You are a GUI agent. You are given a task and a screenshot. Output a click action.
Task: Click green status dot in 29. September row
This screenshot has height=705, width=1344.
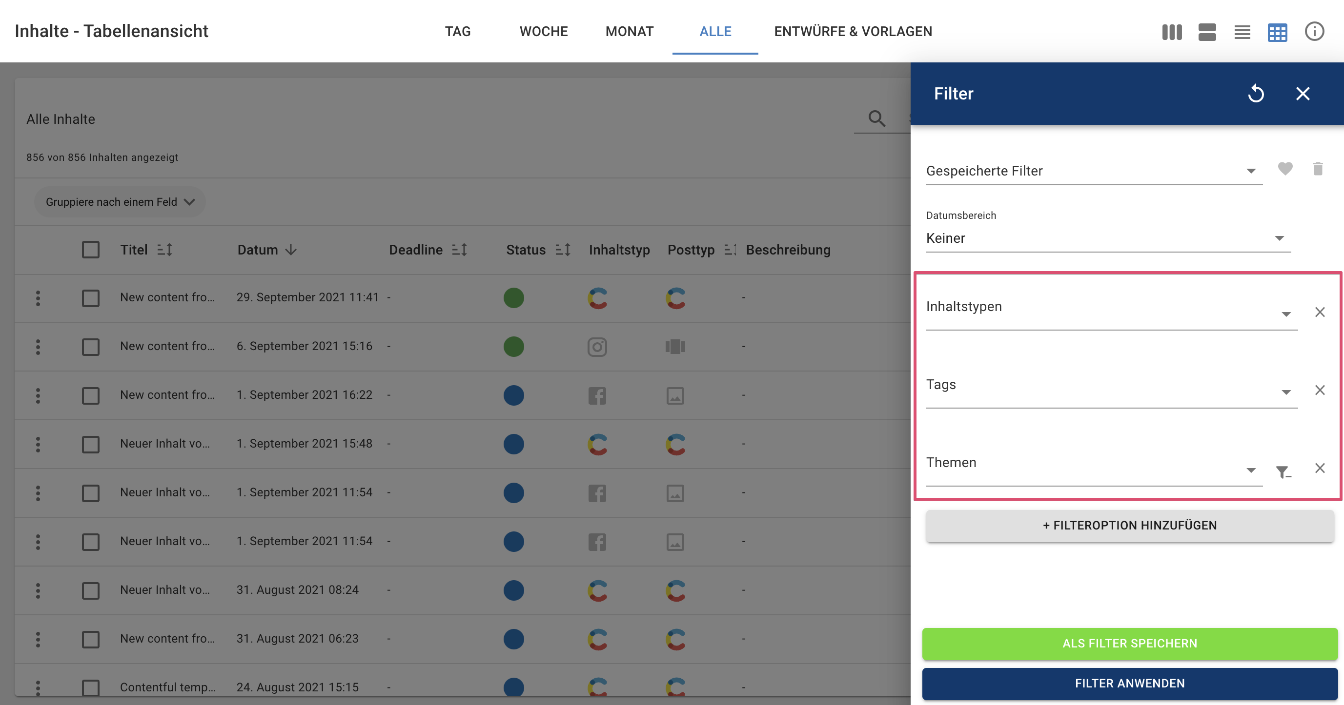coord(513,298)
